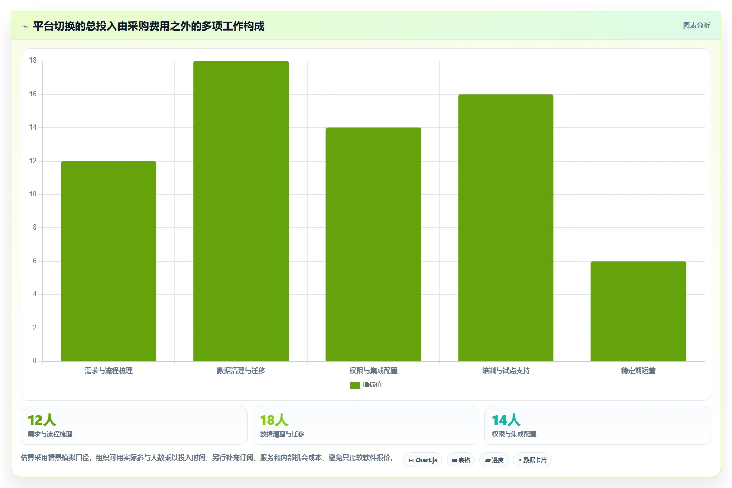This screenshot has height=488, width=732.
Task: Click the 表格 tag chip
Action: click(461, 460)
